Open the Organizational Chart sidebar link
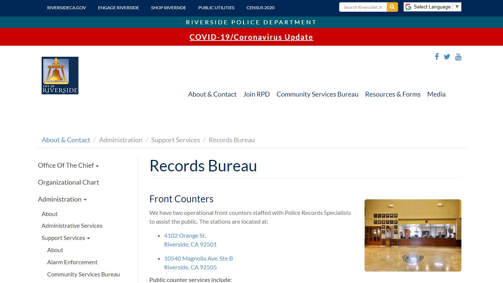This screenshot has width=503, height=283. [68, 182]
